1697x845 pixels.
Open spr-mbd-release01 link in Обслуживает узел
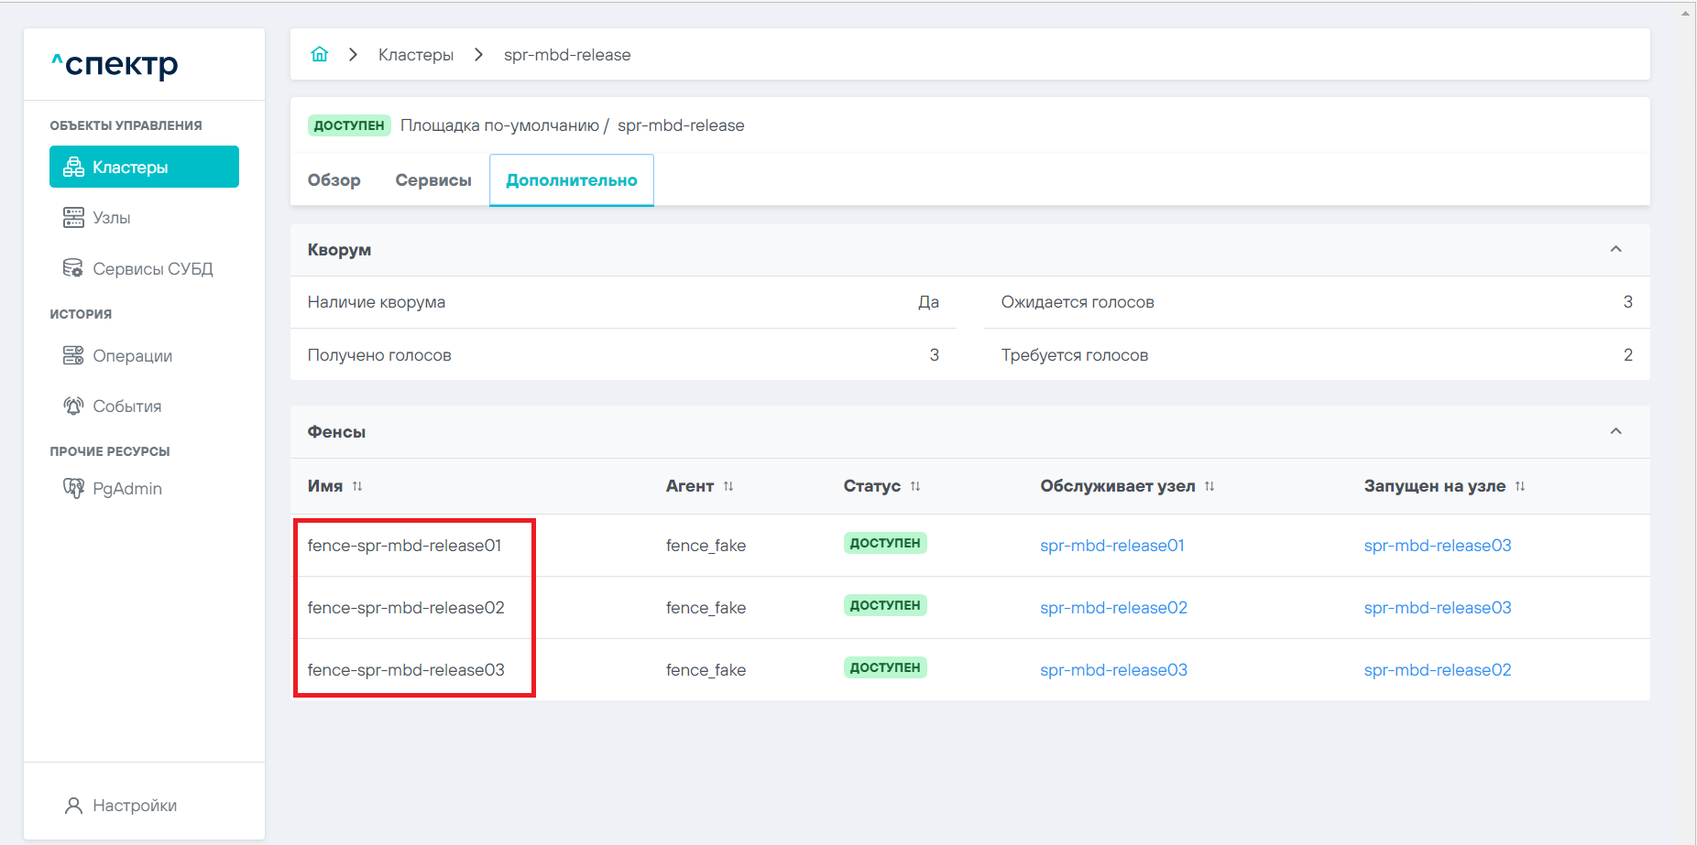[x=1111, y=546]
